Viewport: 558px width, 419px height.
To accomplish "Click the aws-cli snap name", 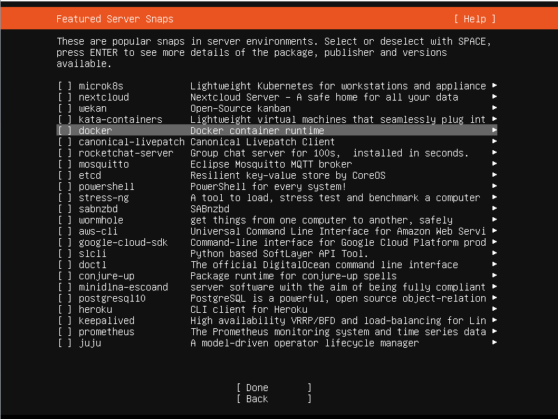I will [98, 231].
